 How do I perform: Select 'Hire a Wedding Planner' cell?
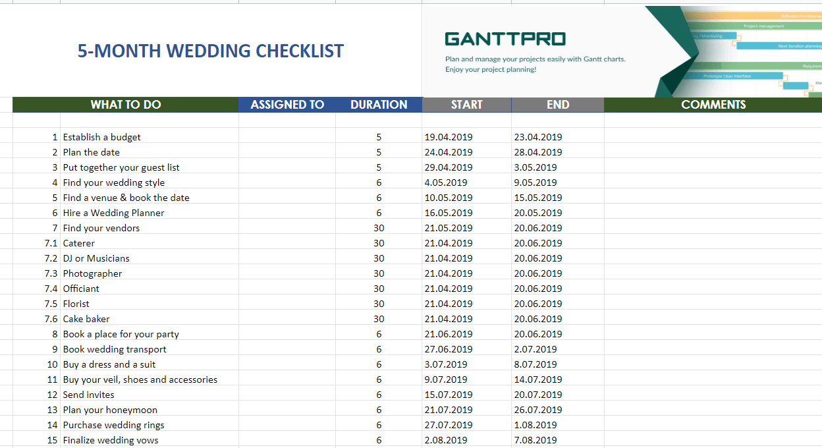[150, 213]
